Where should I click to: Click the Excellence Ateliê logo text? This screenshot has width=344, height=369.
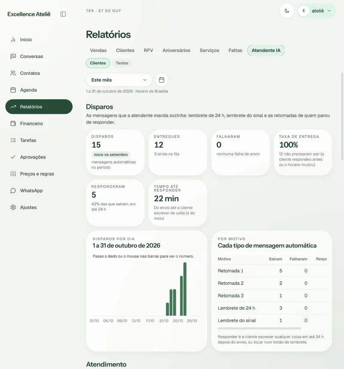click(29, 14)
